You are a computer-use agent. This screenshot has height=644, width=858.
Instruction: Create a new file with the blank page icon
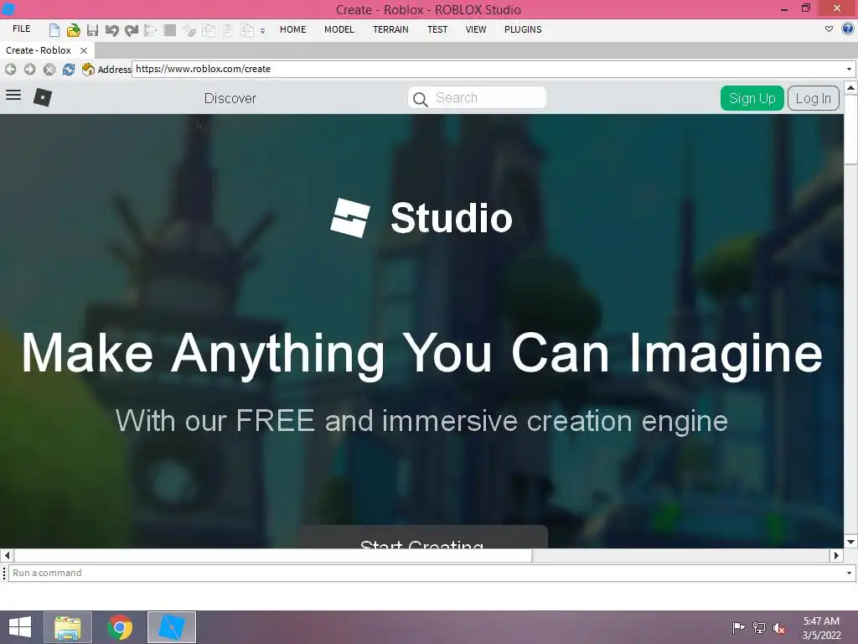pyautogui.click(x=54, y=30)
